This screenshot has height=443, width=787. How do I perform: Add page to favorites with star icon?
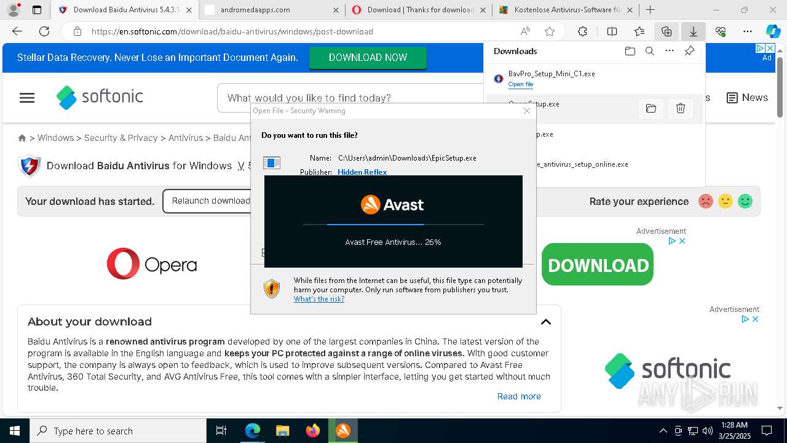click(550, 31)
